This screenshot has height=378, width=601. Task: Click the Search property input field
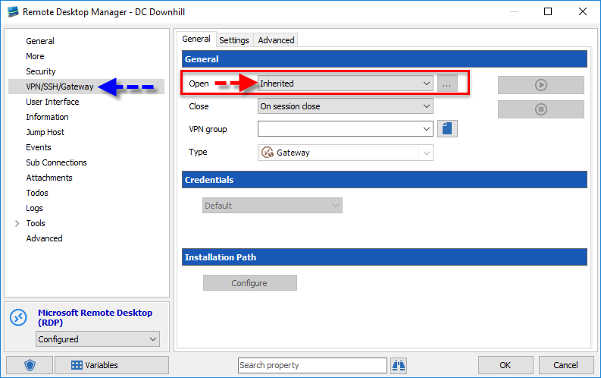coord(312,365)
